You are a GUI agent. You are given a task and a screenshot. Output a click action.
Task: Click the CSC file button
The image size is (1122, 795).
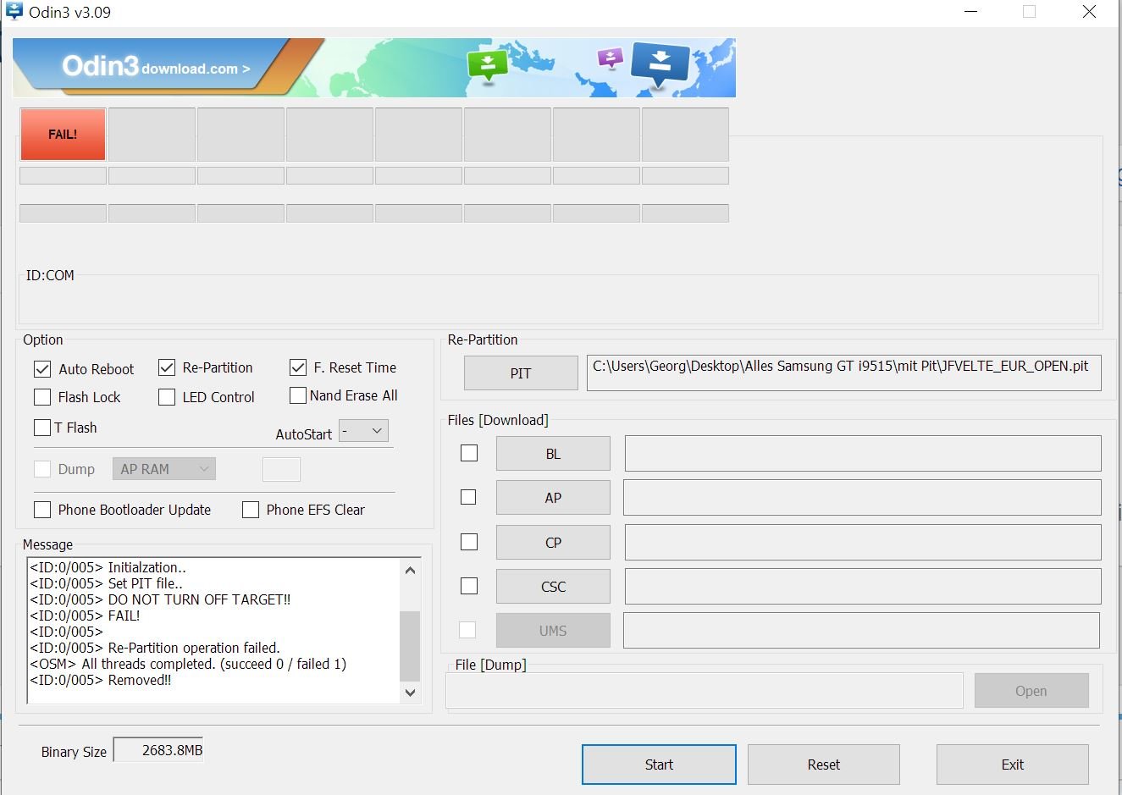553,587
